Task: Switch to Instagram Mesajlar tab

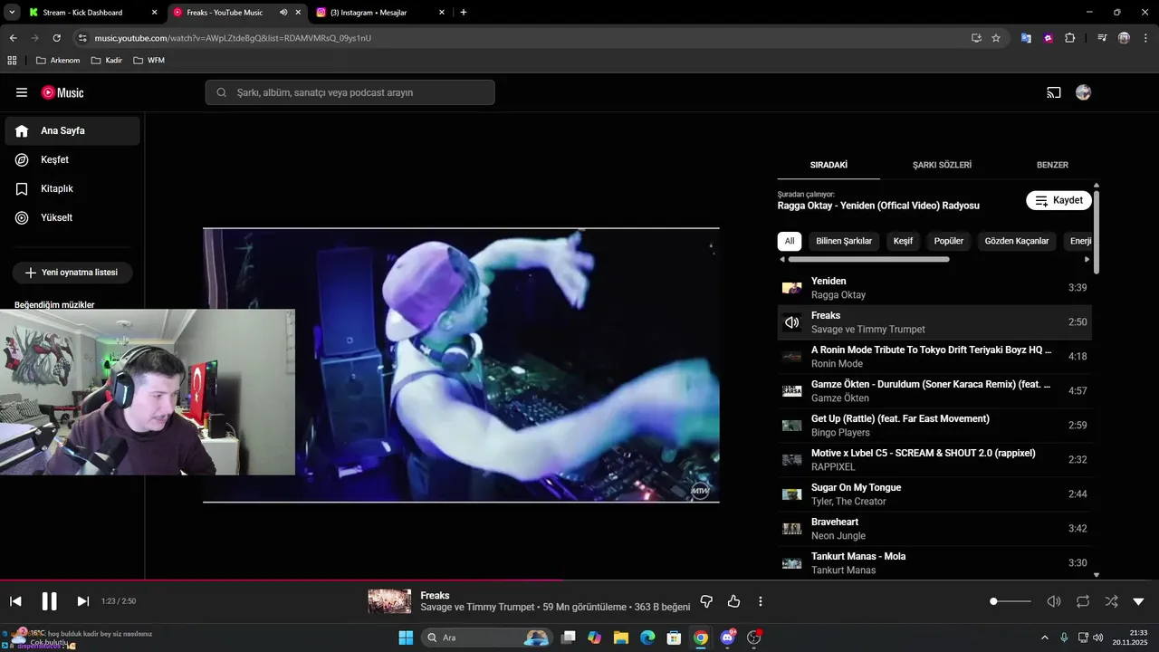Action: 381,13
